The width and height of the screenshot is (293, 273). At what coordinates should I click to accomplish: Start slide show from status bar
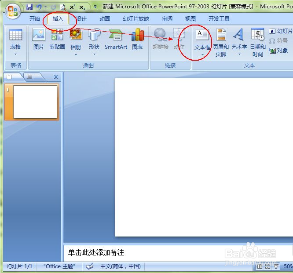point(276,266)
